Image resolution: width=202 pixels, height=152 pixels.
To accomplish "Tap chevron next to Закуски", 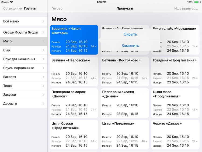I will pos(43,95).
